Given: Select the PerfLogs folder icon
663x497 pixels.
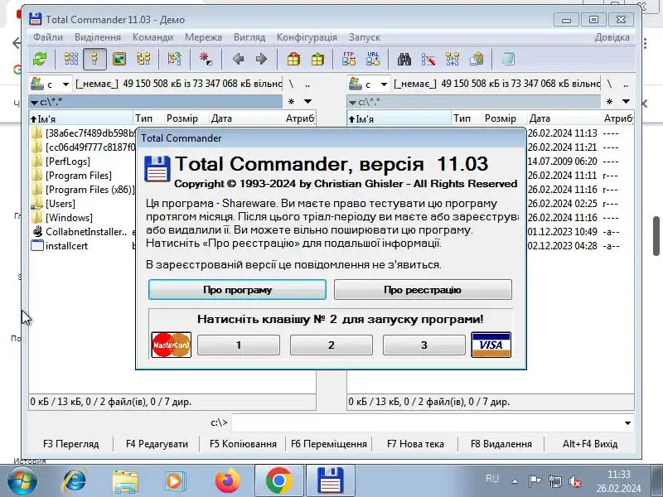Looking at the screenshot, I should tap(37, 162).
